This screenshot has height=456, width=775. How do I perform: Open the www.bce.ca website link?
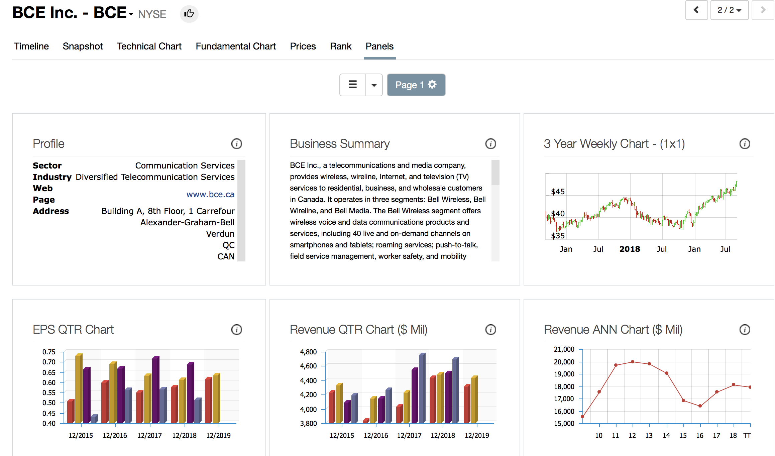click(210, 194)
